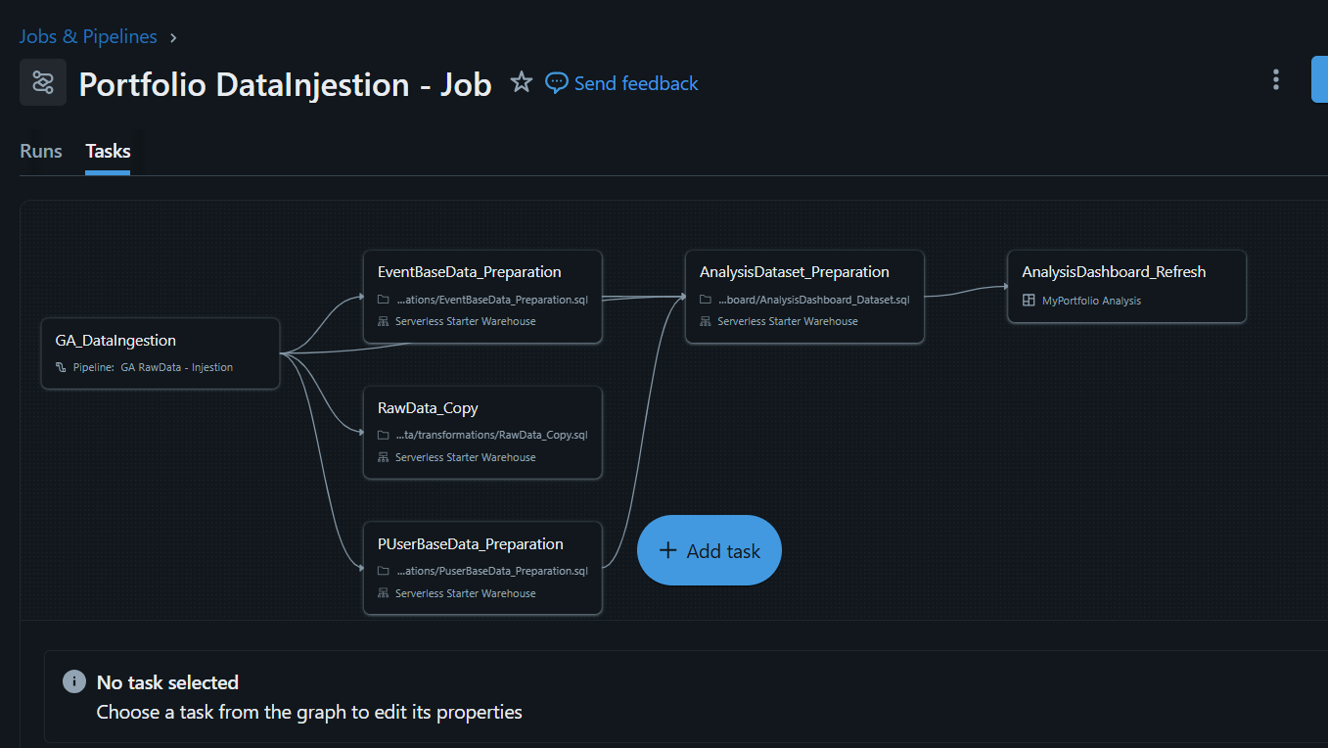This screenshot has width=1328, height=748.
Task: Click the job workflow icon beside title
Action: pyautogui.click(x=43, y=82)
